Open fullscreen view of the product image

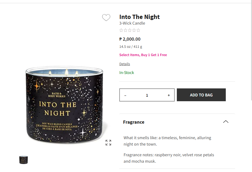(x=108, y=143)
